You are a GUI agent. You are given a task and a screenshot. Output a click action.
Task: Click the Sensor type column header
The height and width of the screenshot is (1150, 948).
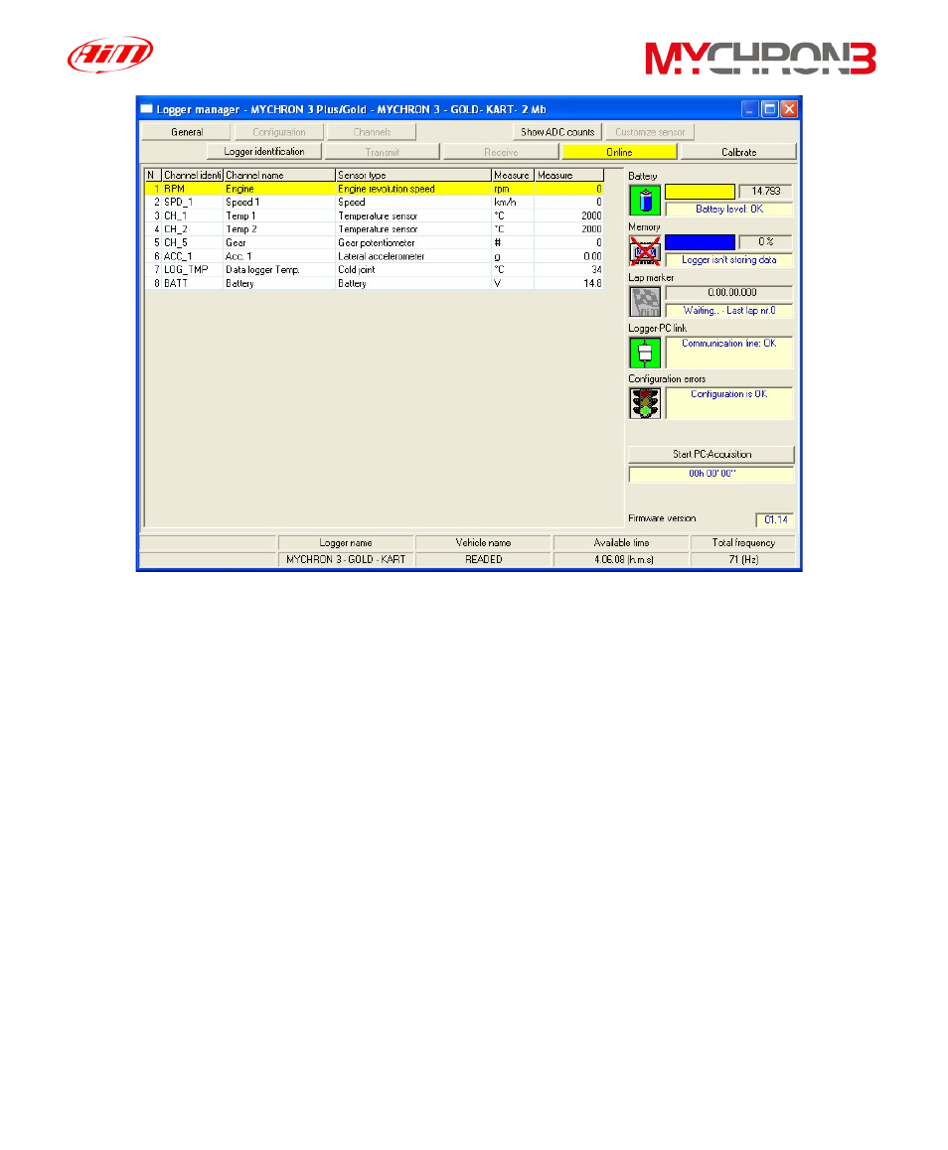click(x=413, y=176)
